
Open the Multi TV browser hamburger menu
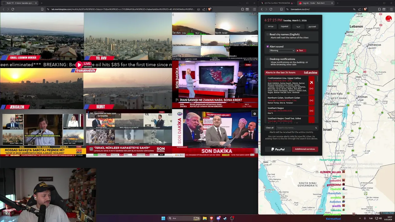pyautogui.click(x=254, y=9)
